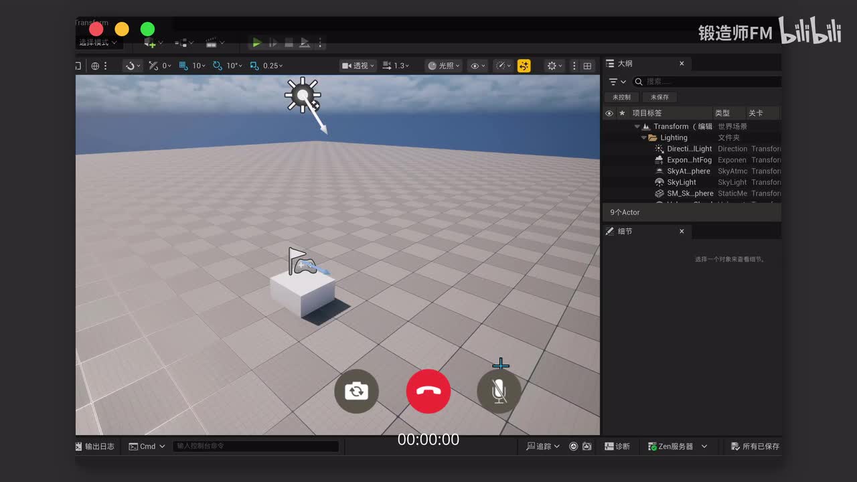Image resolution: width=857 pixels, height=482 pixels.
Task: Collapse the Transform world tree item
Action: coord(637,127)
